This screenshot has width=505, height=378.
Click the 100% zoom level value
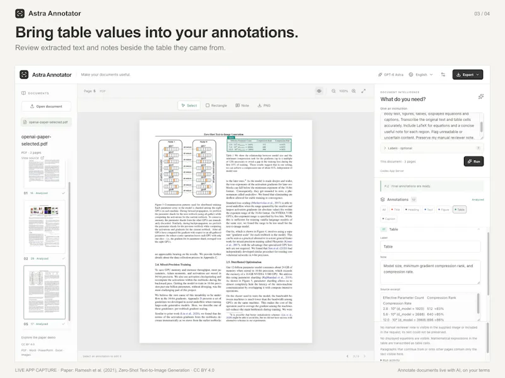tap(343, 91)
